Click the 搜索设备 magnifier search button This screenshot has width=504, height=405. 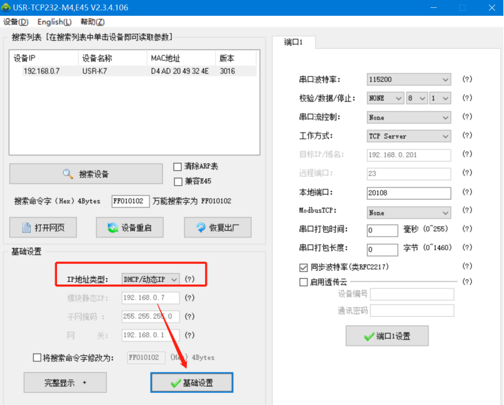[86, 174]
